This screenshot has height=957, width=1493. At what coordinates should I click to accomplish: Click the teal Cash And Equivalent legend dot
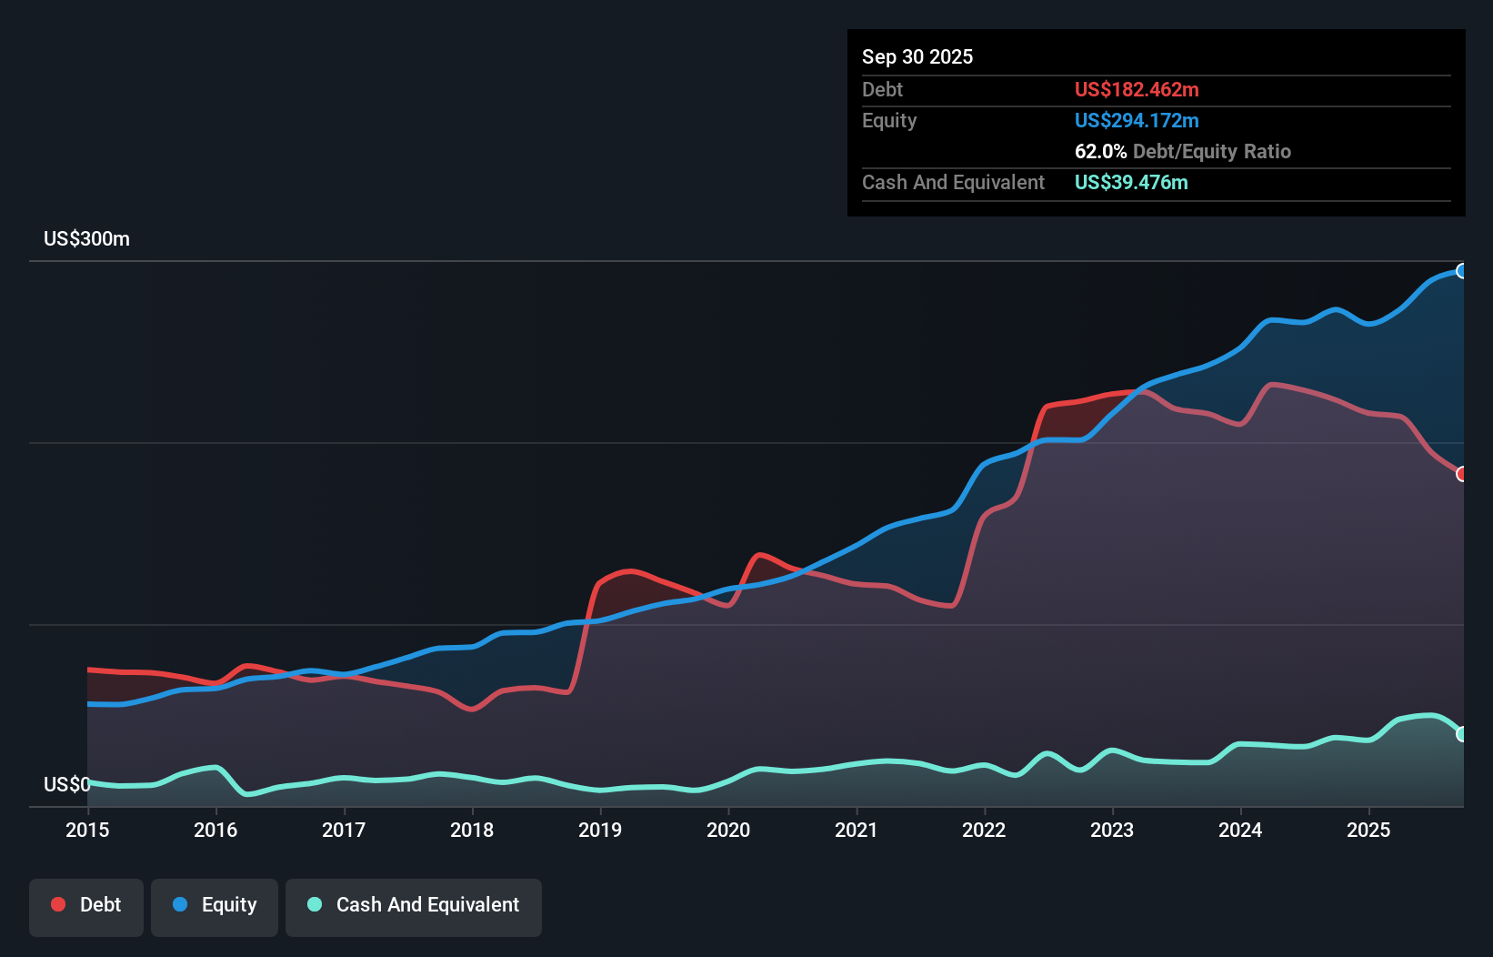[315, 904]
